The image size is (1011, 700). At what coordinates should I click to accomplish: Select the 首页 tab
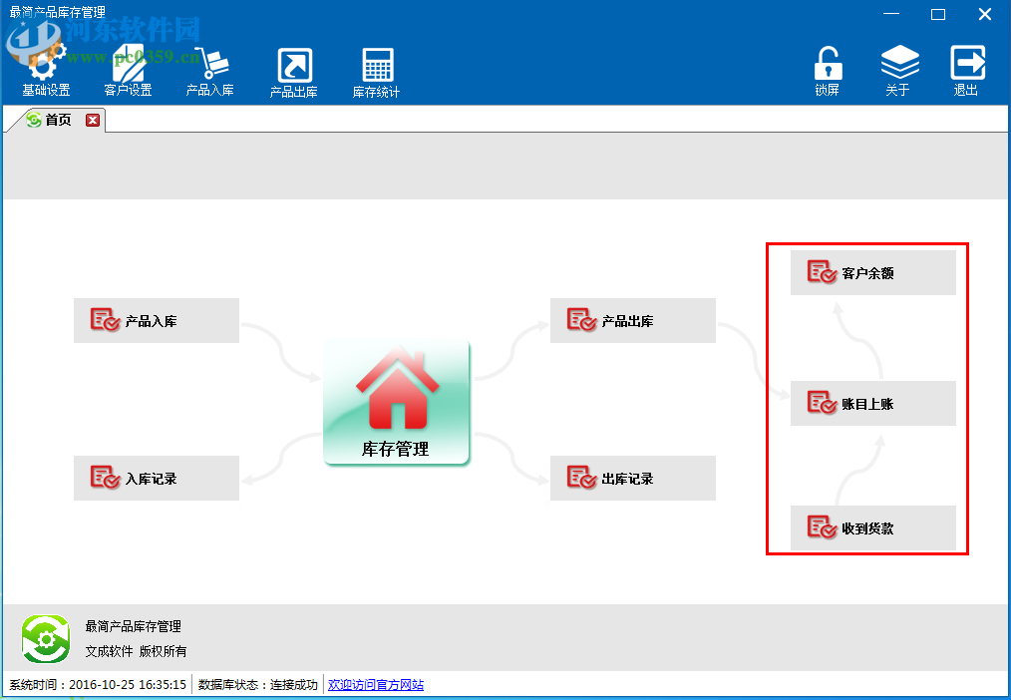(x=58, y=120)
